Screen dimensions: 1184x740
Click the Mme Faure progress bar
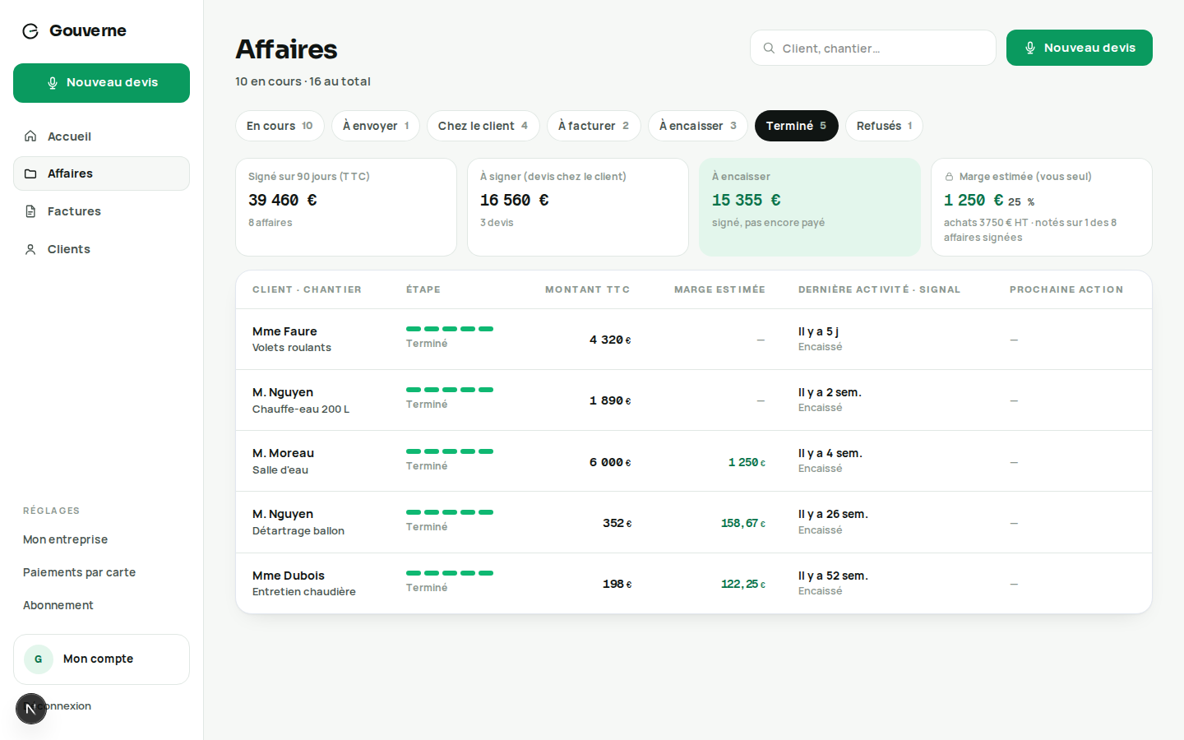point(450,329)
